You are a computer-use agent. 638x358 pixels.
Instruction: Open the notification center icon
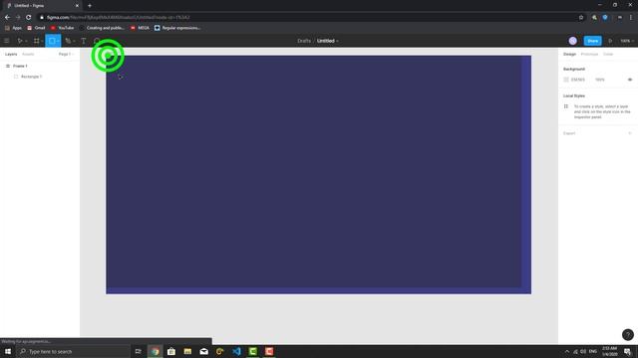[627, 351]
